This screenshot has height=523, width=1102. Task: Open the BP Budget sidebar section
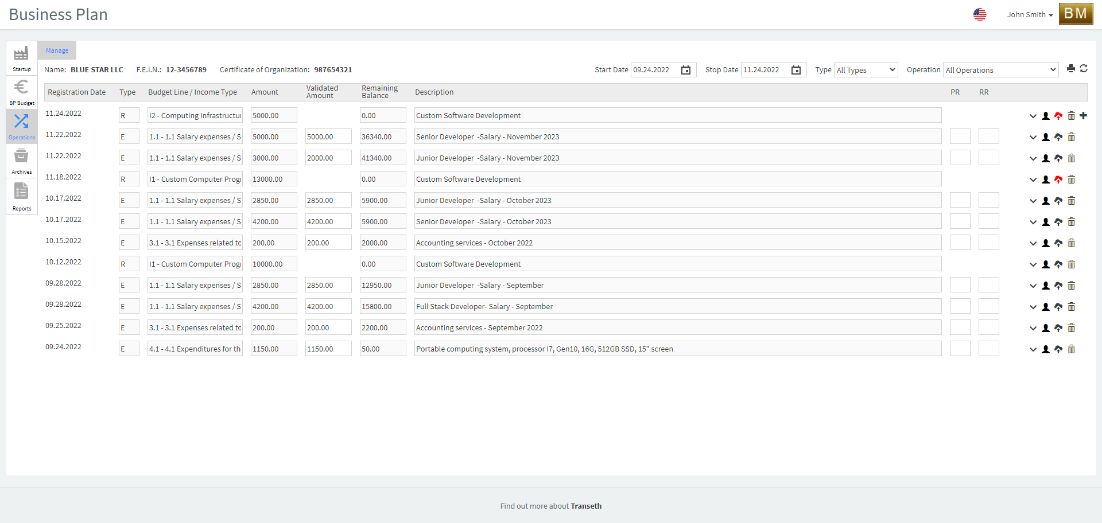tap(22, 92)
